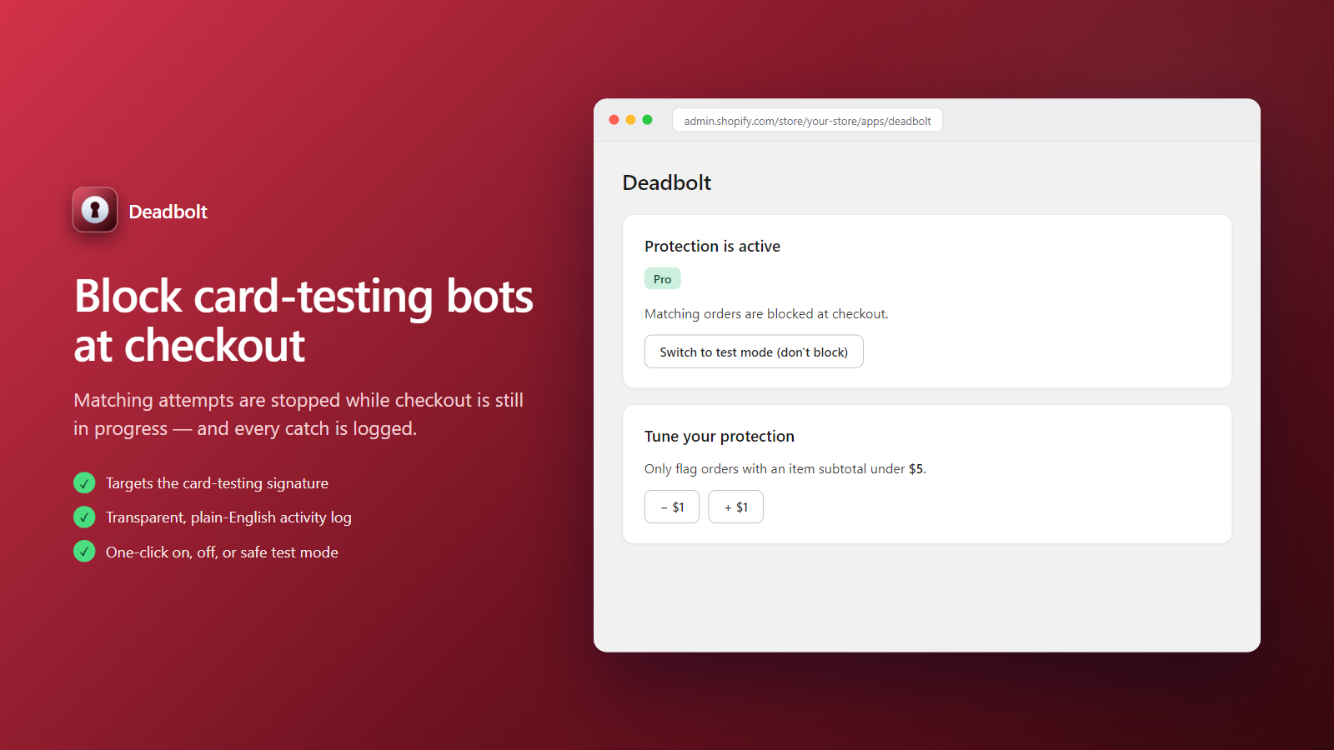Click the Deadbolt brand name beside the logo
The height and width of the screenshot is (750, 1334).
click(168, 212)
